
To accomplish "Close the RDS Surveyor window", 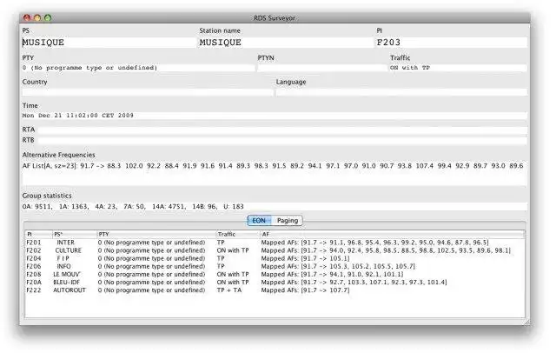I will pos(27,17).
